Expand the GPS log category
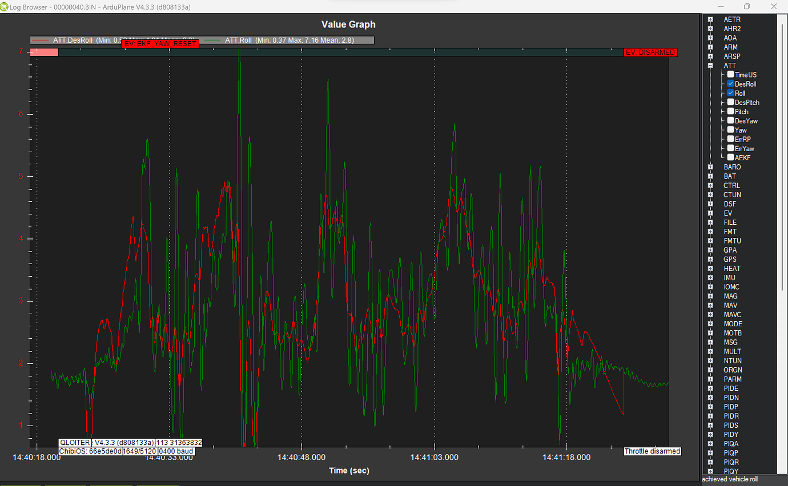 [710, 259]
